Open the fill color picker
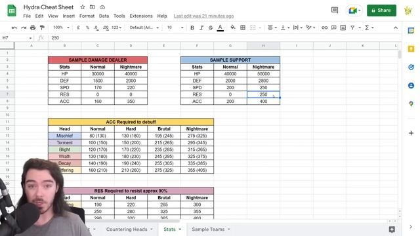This screenshot has width=420, height=236. [x=233, y=28]
